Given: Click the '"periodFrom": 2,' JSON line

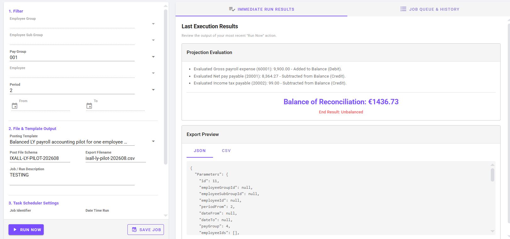Looking at the screenshot, I should pos(217,207).
